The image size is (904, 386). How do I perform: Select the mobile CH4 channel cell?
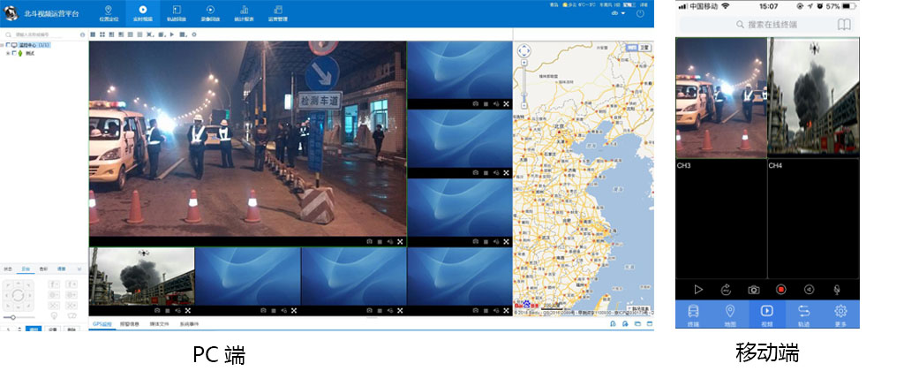[x=813, y=219]
